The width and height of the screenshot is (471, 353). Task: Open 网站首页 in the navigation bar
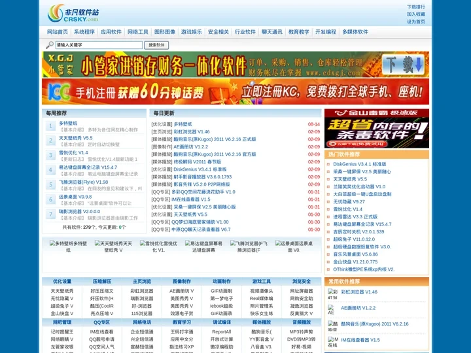click(58, 32)
